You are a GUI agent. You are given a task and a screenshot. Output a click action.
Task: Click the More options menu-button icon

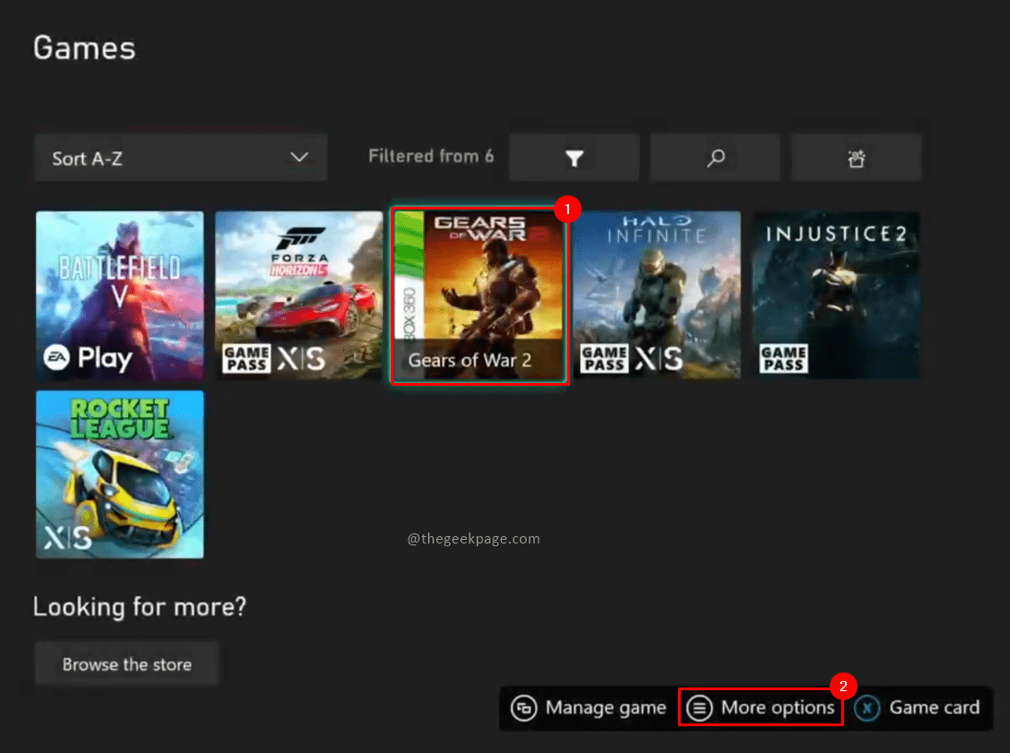tap(699, 708)
